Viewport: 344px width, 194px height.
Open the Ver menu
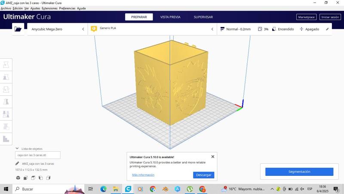click(27, 8)
